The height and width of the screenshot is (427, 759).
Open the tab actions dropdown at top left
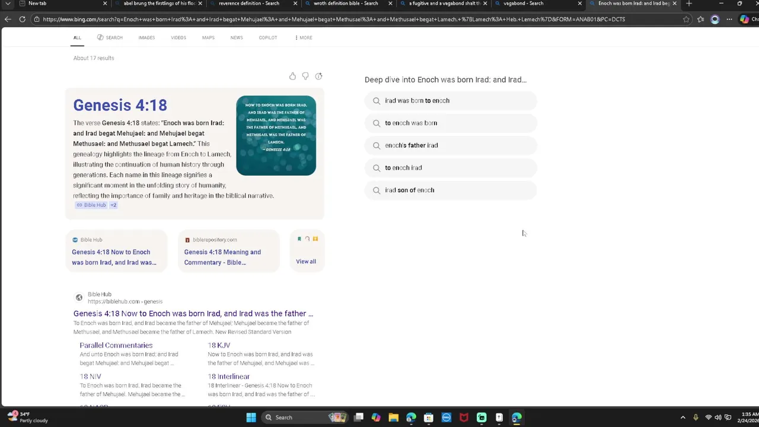coord(8,4)
